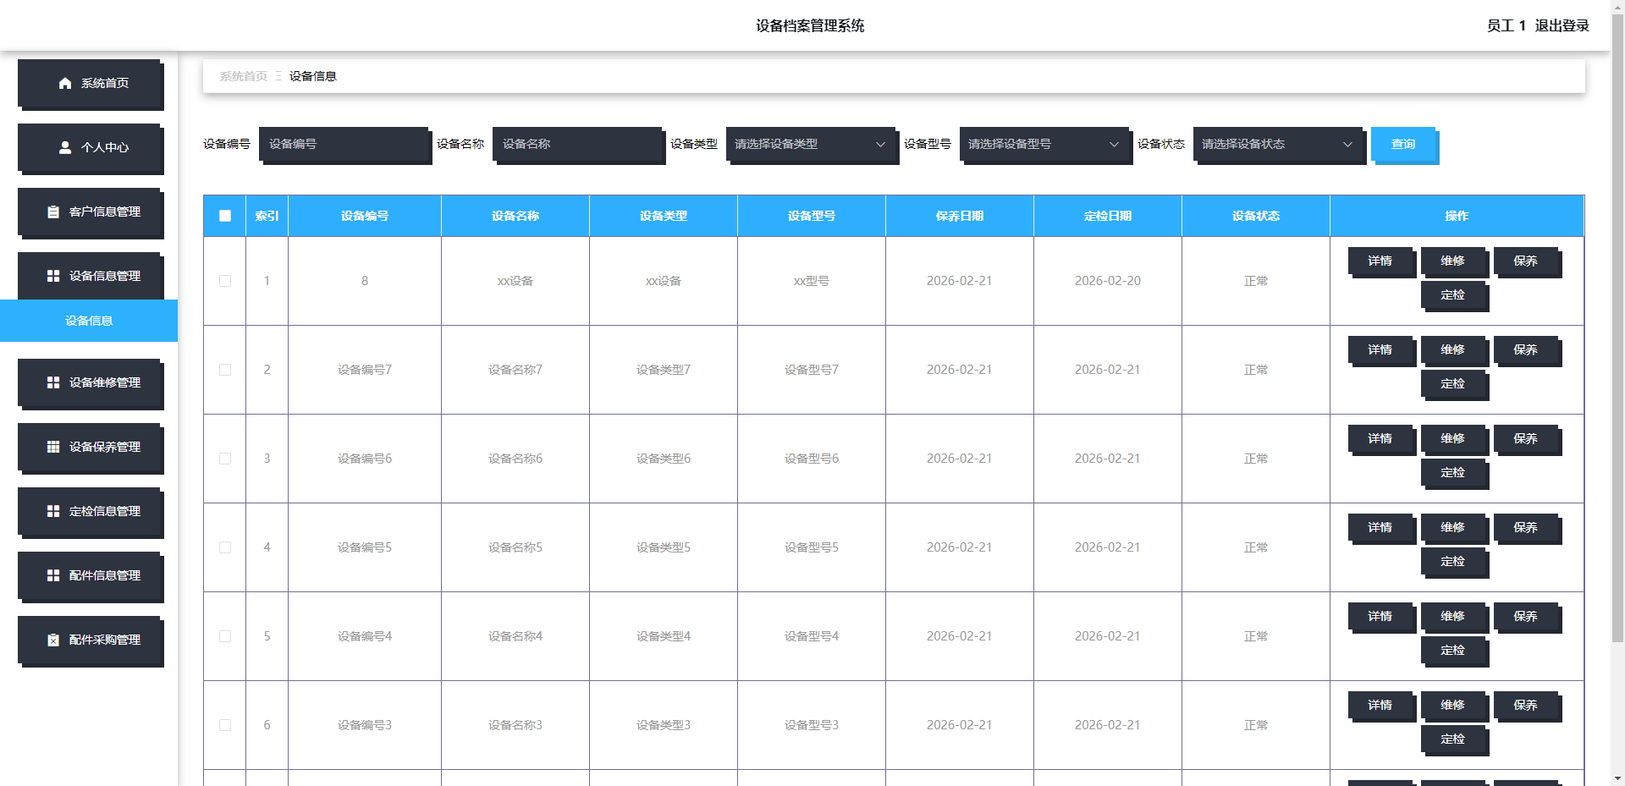Screen dimensions: 1625x786
Task: Click 保养 for the 设备编号6 row
Action: tap(1526, 438)
